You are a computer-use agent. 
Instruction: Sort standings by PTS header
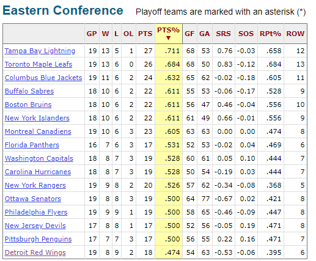(145, 34)
